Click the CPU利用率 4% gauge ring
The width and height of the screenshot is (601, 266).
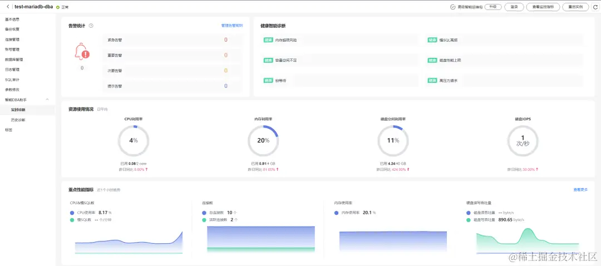tap(134, 141)
